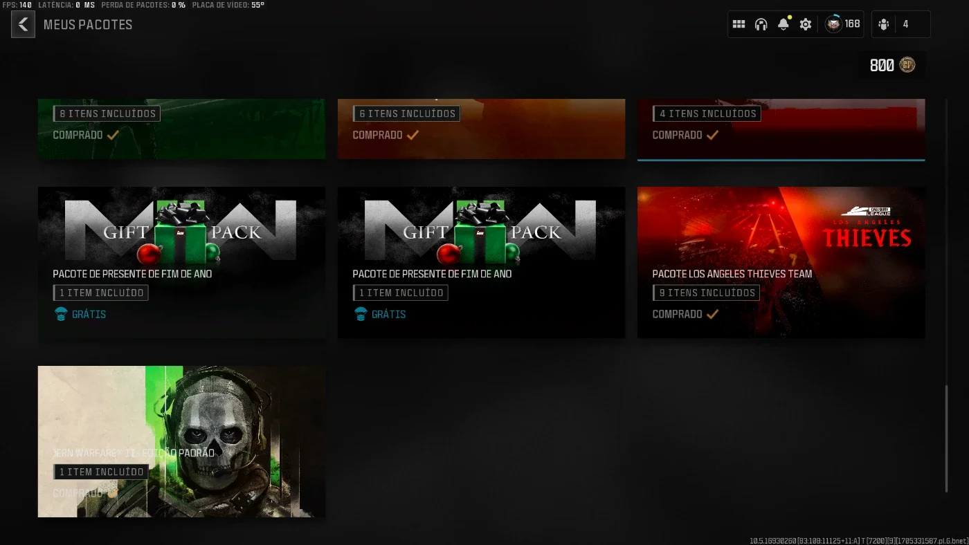
Task: Click the PACOTE LOS ANGELES THIEVES TEAM title
Action: coord(732,274)
